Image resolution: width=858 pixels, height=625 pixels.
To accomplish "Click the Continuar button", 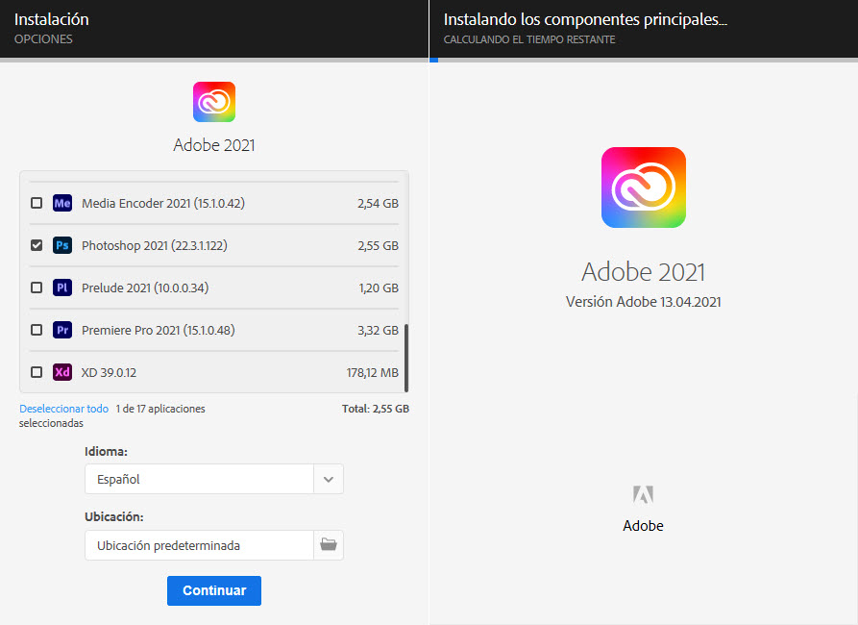I will point(214,590).
